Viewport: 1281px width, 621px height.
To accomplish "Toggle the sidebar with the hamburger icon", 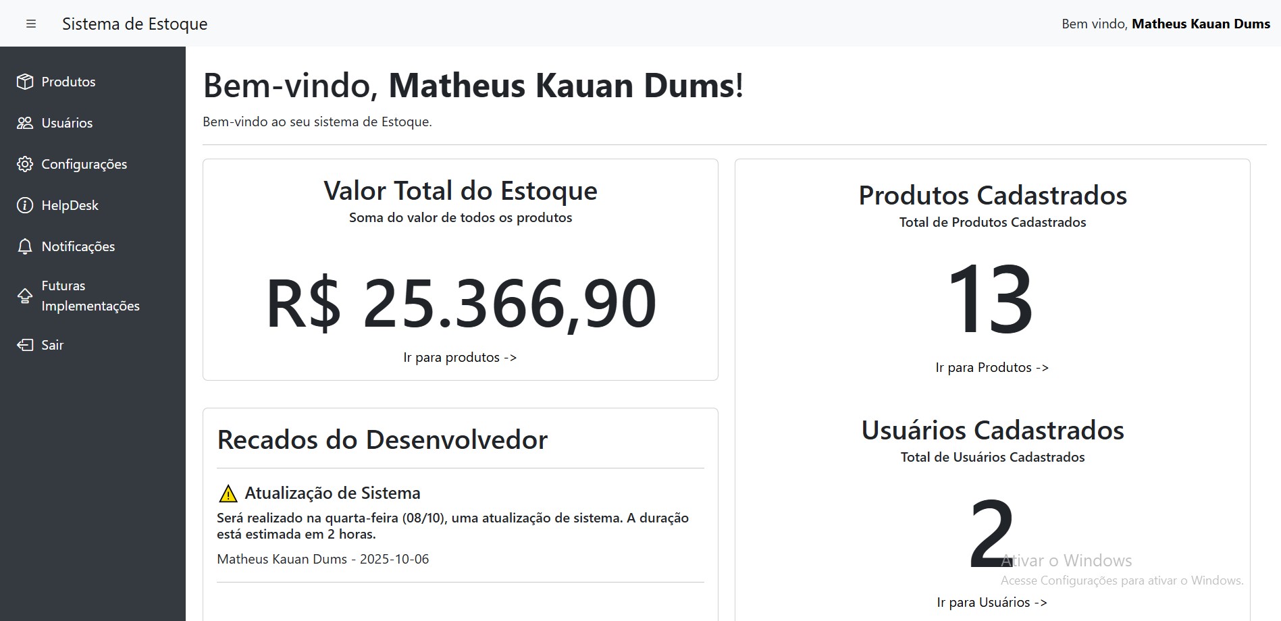I will click(x=31, y=24).
